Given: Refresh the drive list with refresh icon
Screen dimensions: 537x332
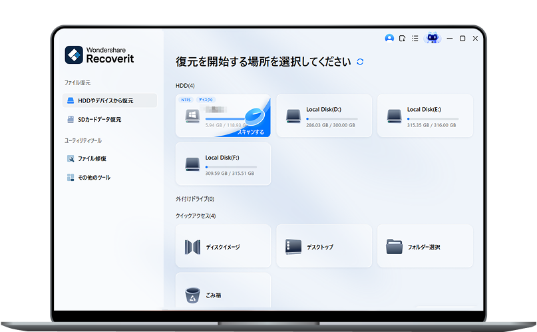Looking at the screenshot, I should [360, 62].
